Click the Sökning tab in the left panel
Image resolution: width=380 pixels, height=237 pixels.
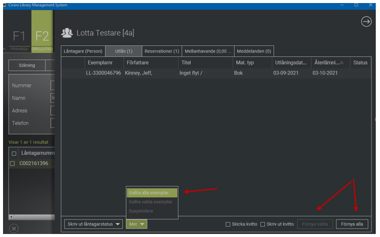pos(27,65)
